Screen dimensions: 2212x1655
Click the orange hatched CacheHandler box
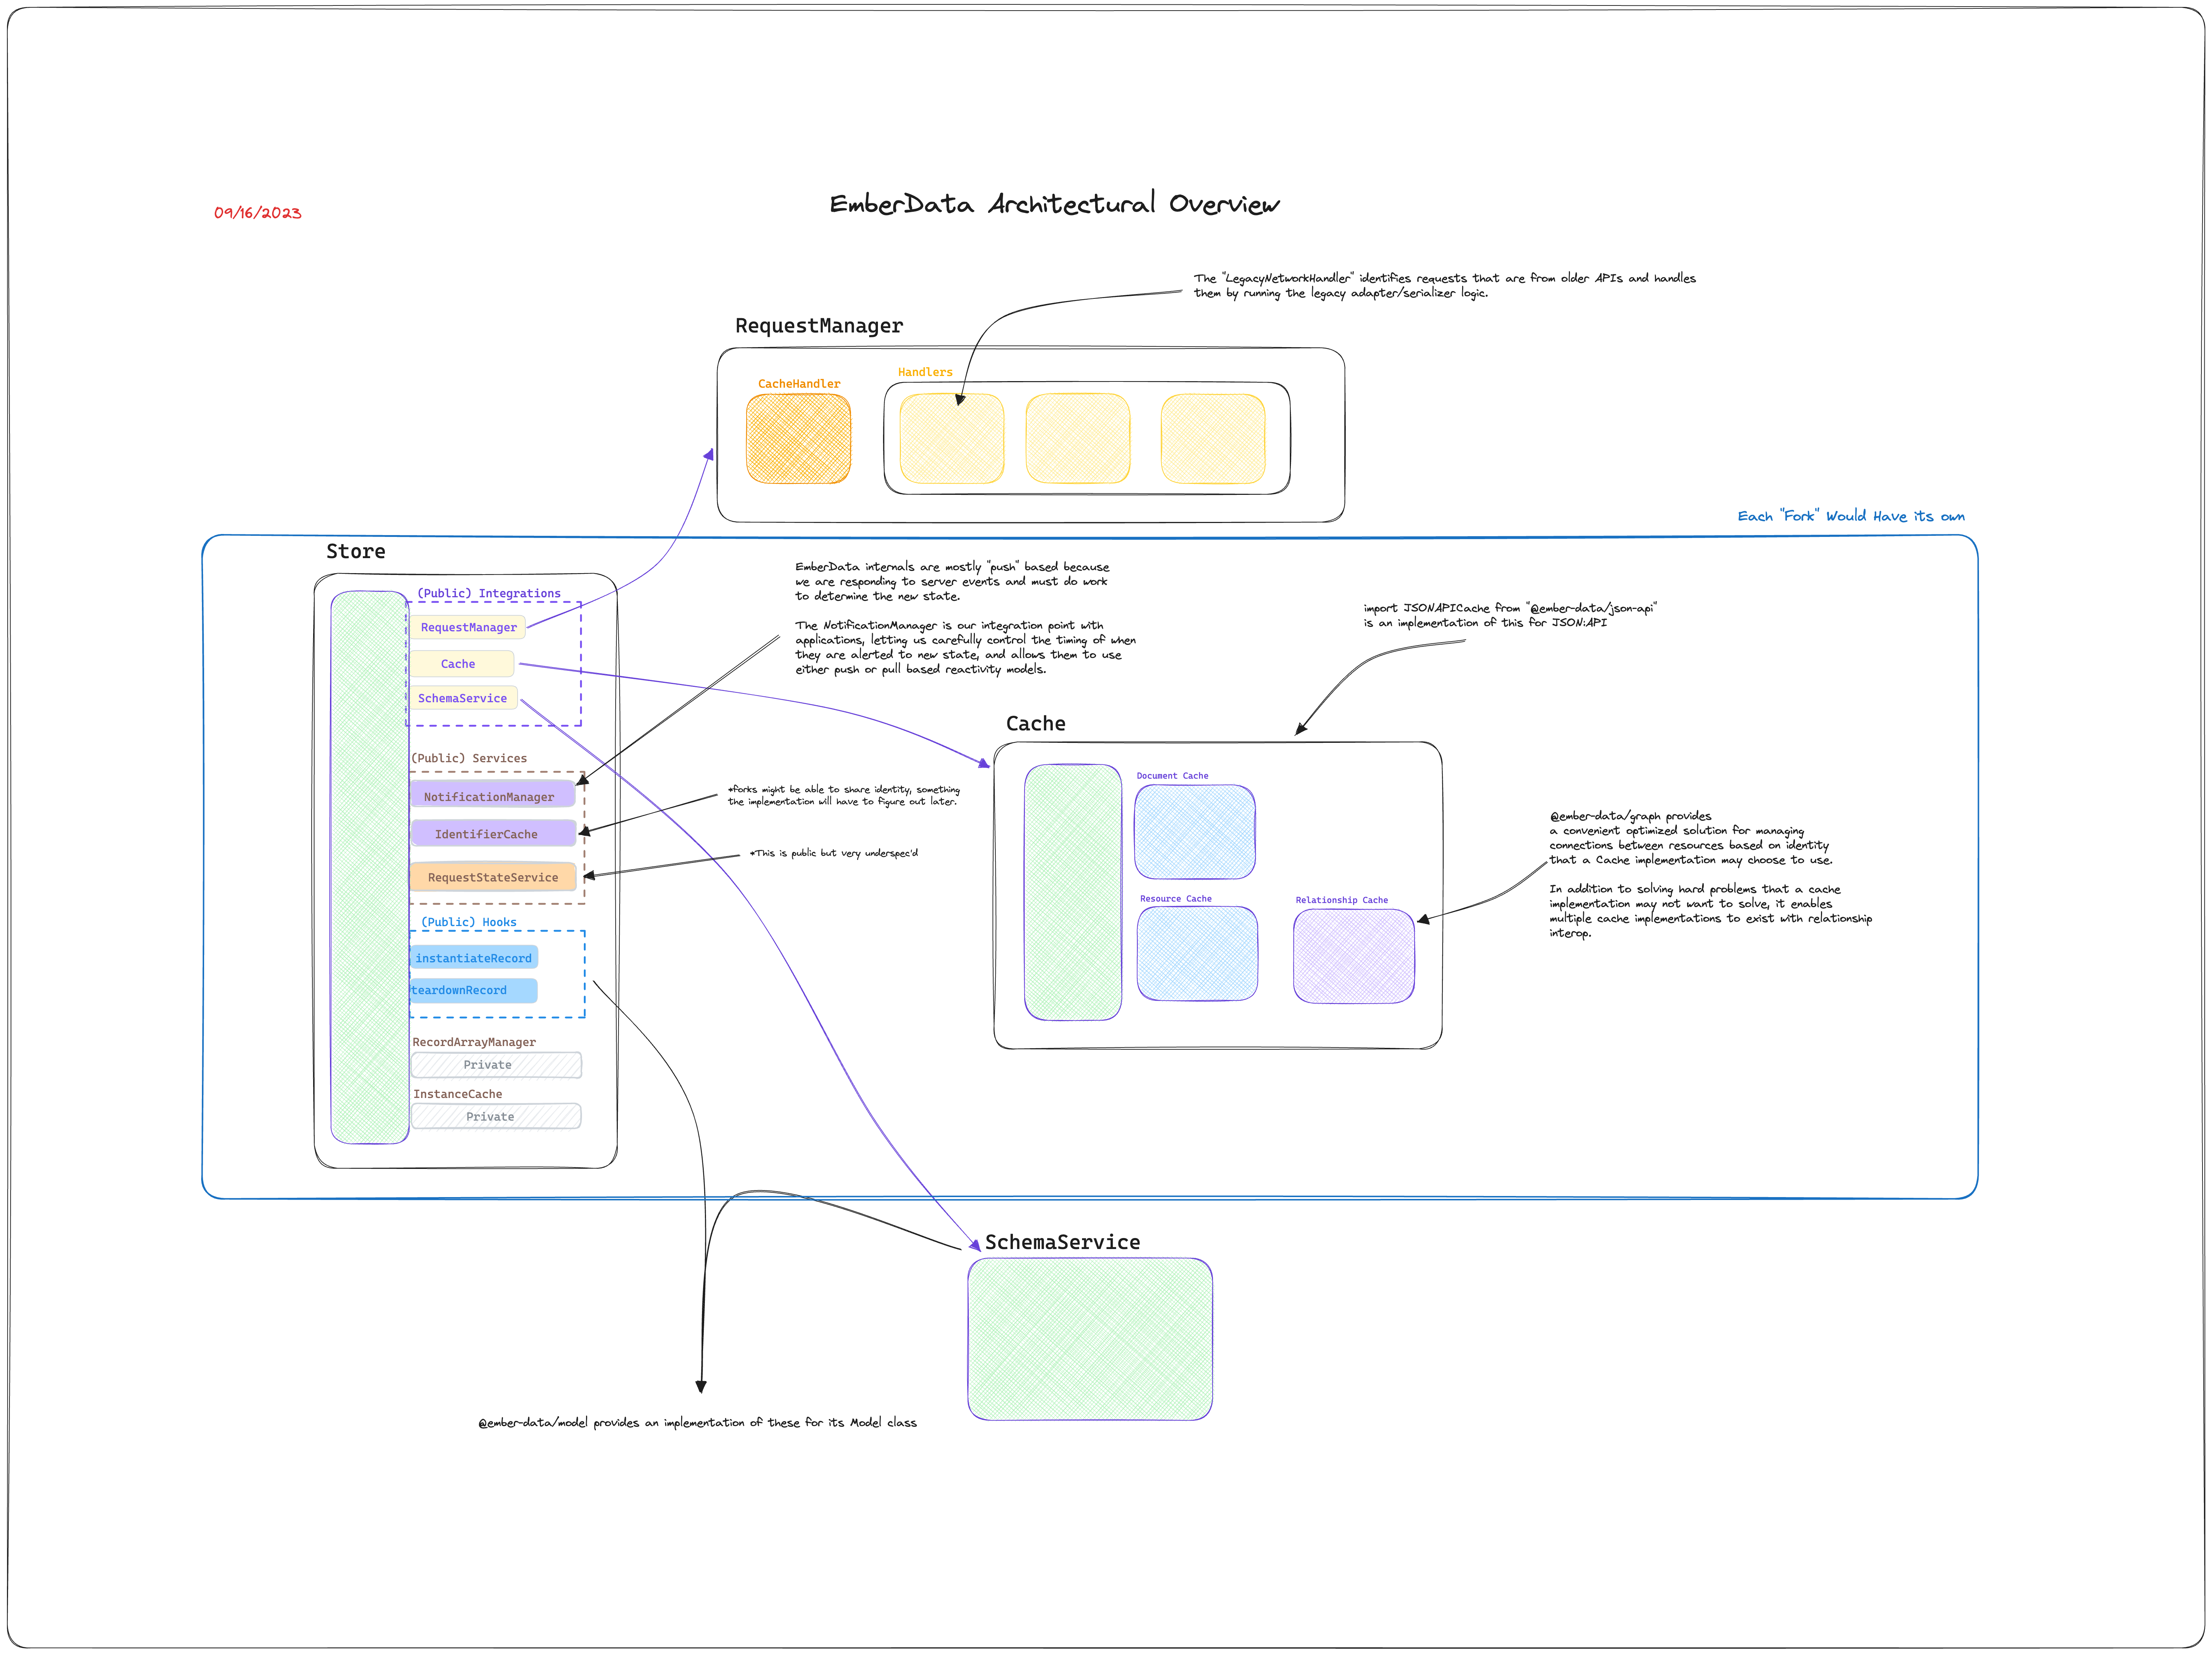click(x=798, y=438)
